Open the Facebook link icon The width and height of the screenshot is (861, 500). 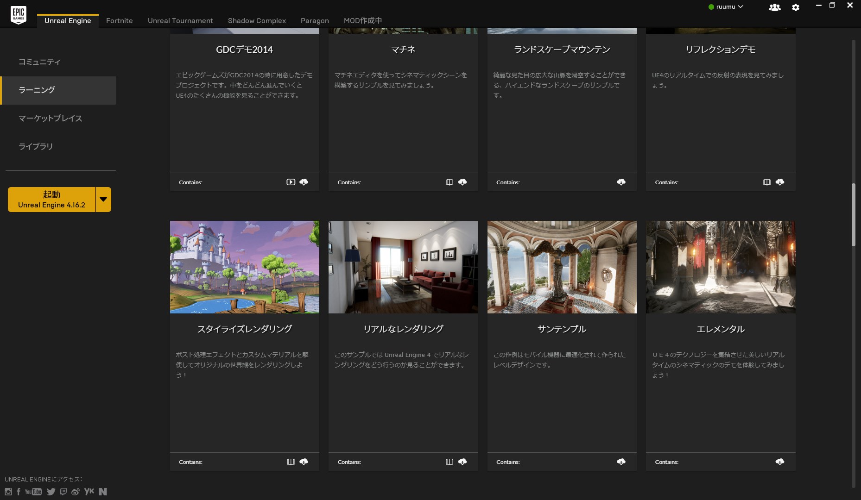click(x=19, y=492)
